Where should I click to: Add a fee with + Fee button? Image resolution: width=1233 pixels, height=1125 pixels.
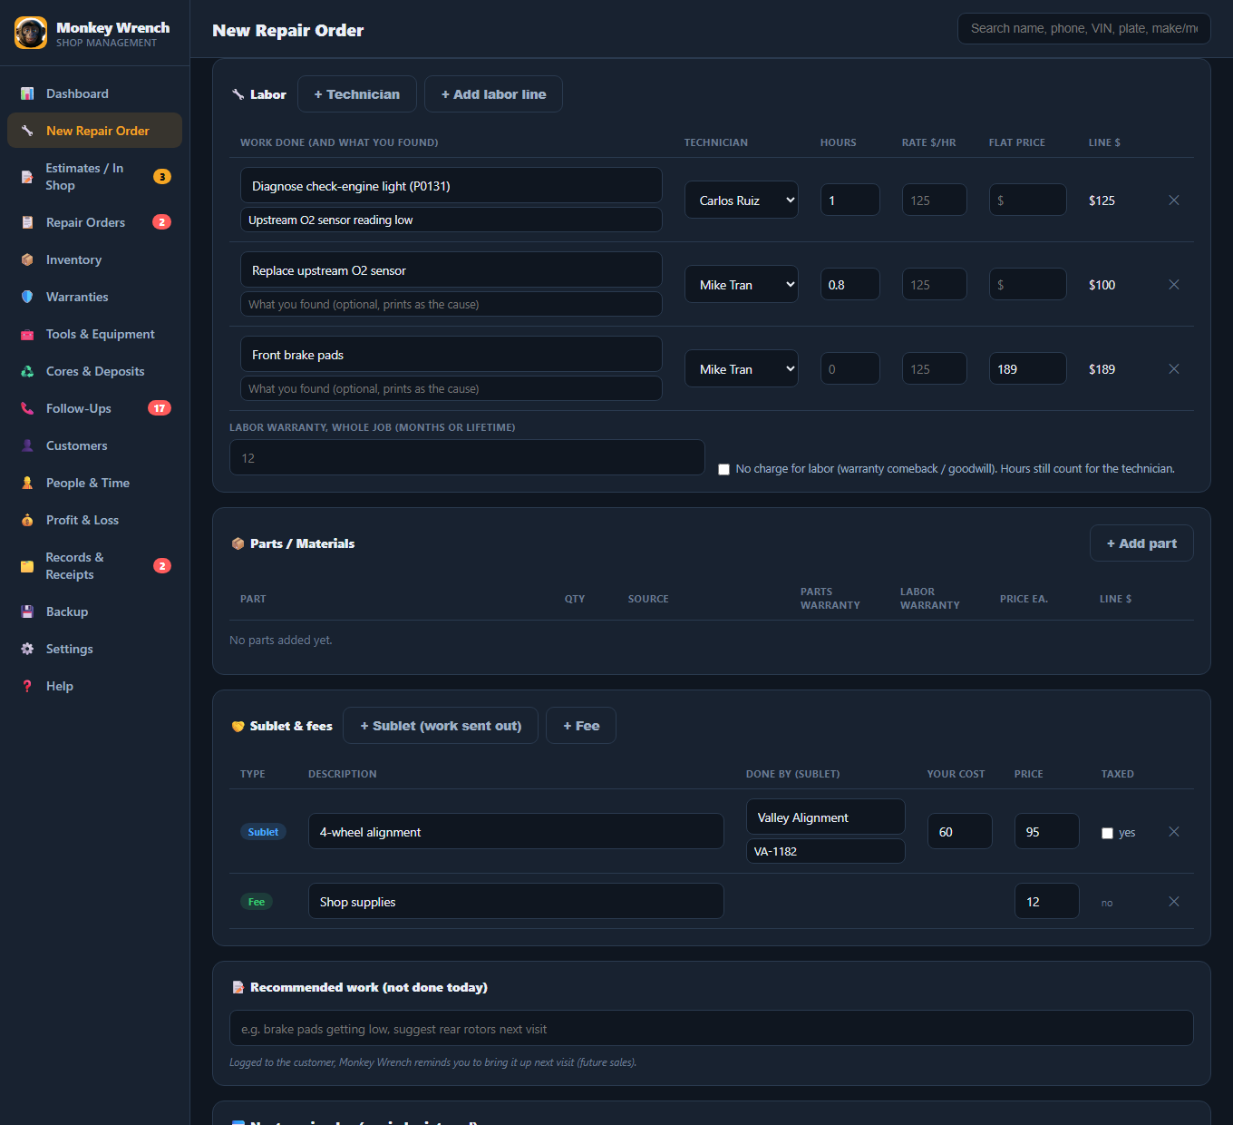pyautogui.click(x=581, y=726)
